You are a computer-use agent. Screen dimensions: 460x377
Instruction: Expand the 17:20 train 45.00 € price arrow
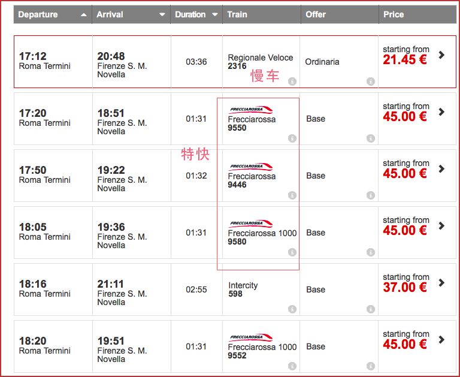pyautogui.click(x=441, y=112)
